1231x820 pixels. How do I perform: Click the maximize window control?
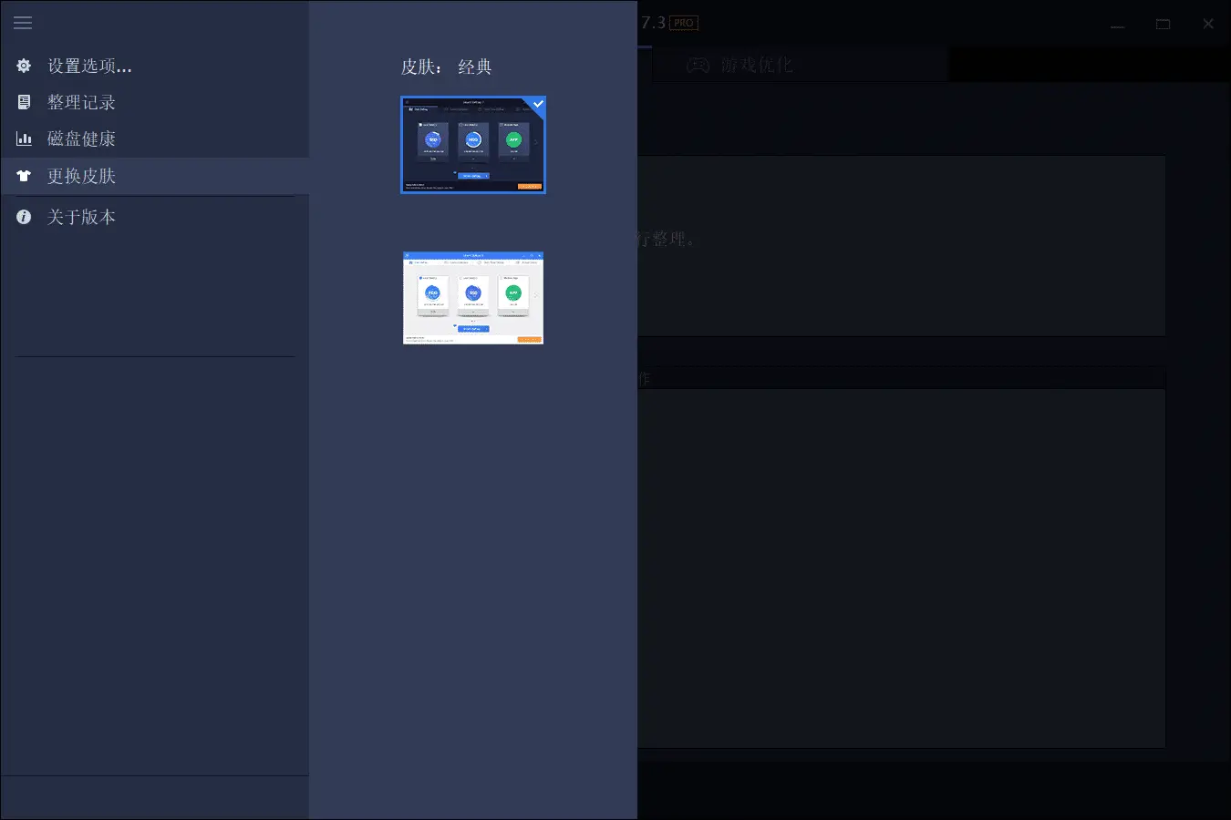[1163, 23]
